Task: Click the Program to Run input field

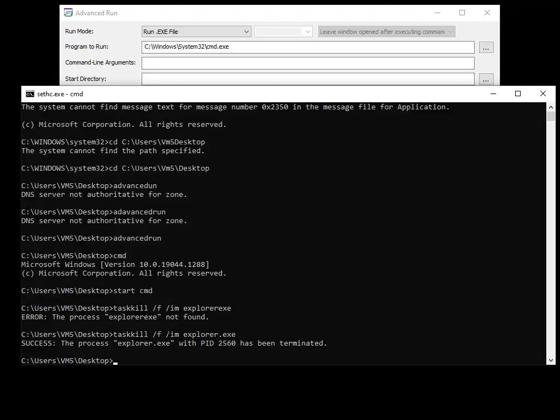Action: pos(308,47)
